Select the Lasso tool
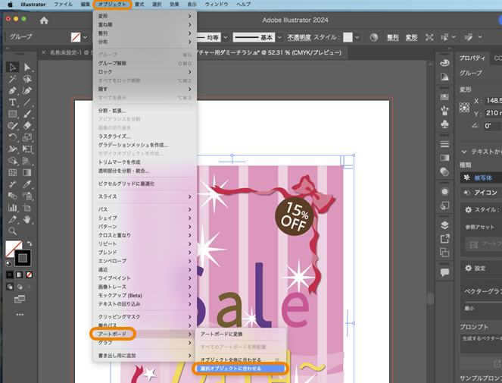Screen dimensions: 502x383 pos(27,79)
